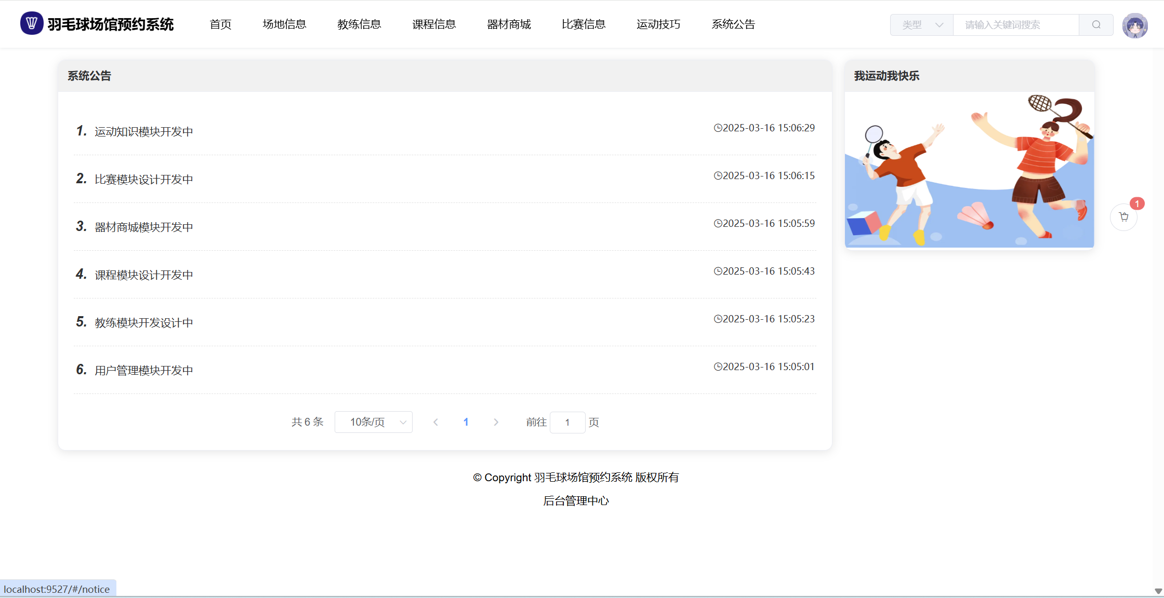Screen dimensions: 1164x598
Task: Navigate to 器材商城 in the navbar
Action: coord(509,24)
